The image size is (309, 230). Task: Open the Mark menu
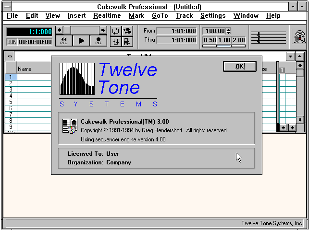tap(136, 15)
